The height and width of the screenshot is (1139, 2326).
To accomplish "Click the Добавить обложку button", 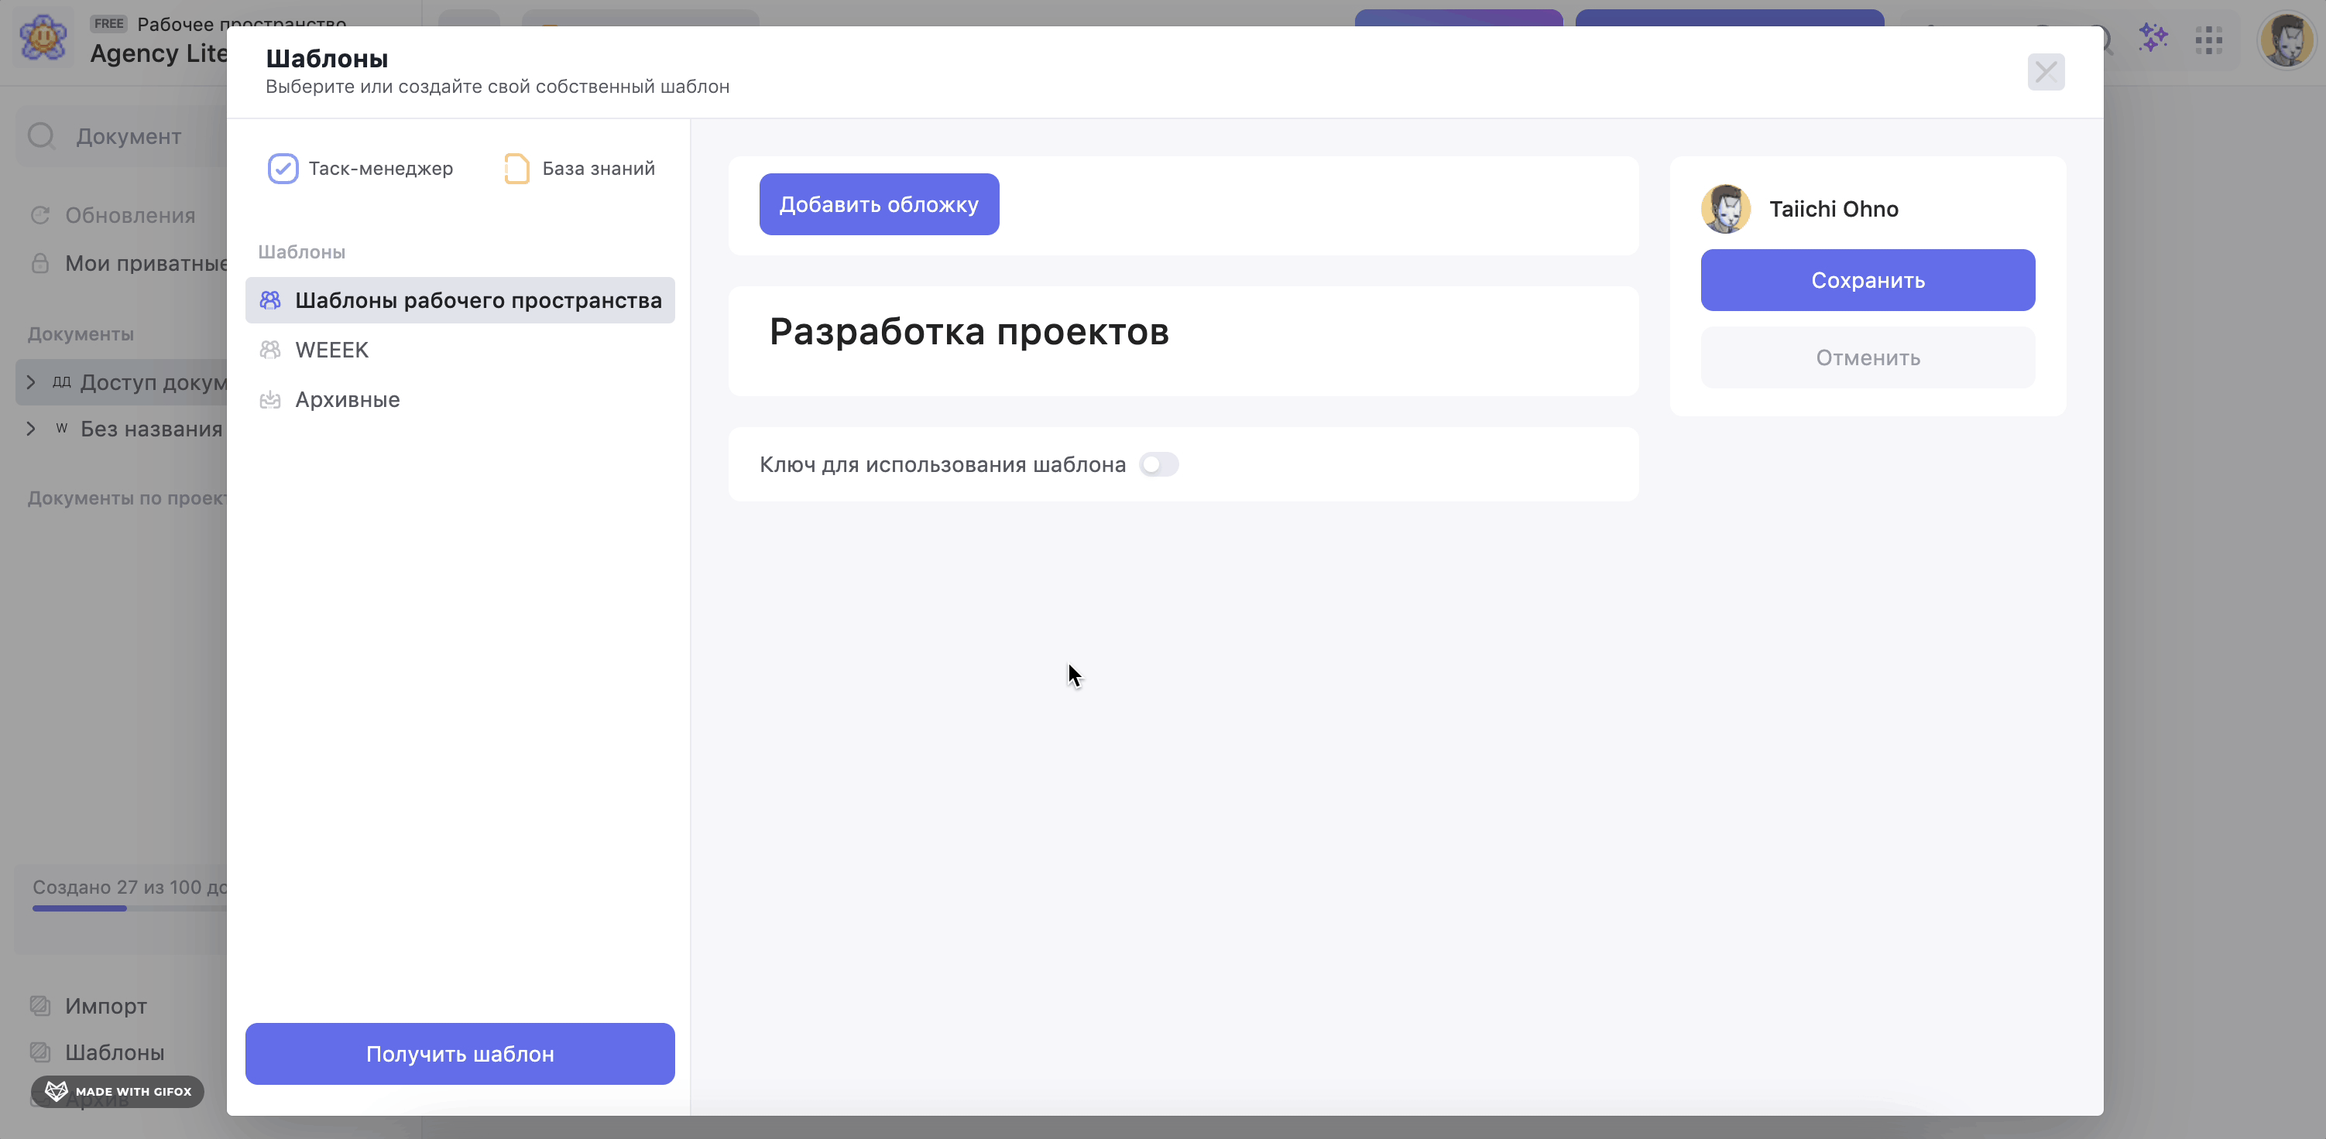I will coord(879,204).
